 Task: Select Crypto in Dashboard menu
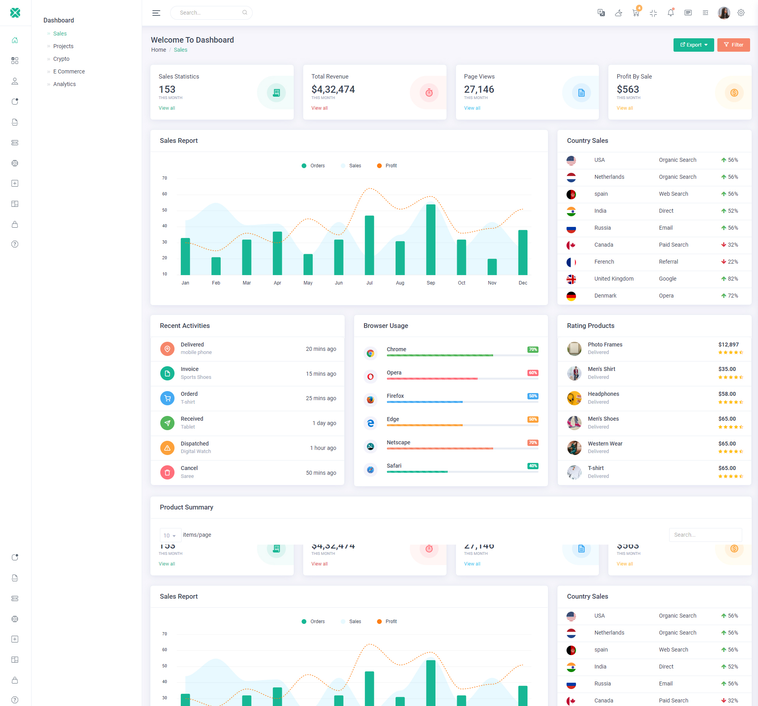tap(61, 59)
